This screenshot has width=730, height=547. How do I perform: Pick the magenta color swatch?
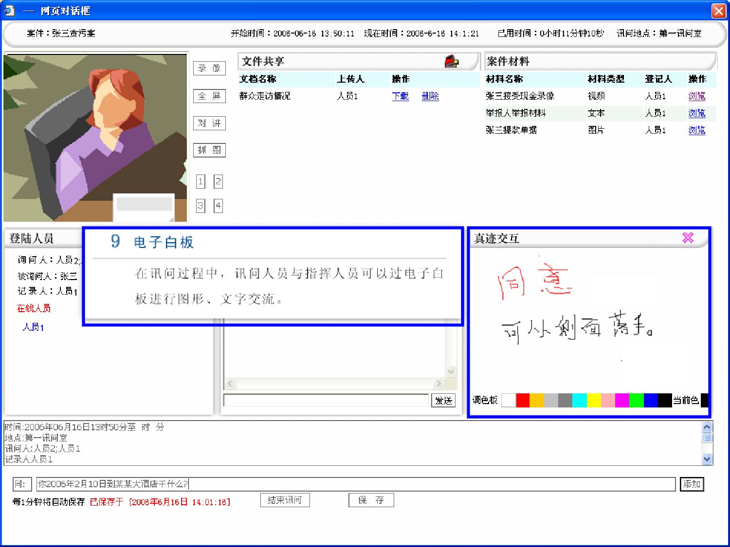click(622, 400)
